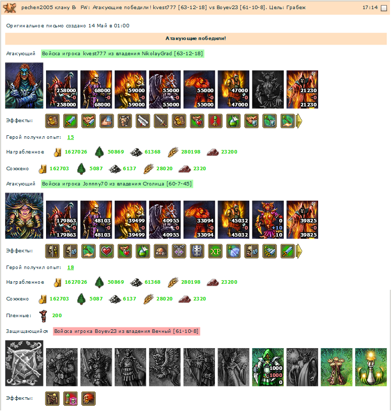The image size is (392, 417).
Task: Select Jonnny70 unit showing +10 gained
Action: (x=268, y=220)
